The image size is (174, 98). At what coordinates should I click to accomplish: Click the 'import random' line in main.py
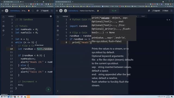click(78, 26)
